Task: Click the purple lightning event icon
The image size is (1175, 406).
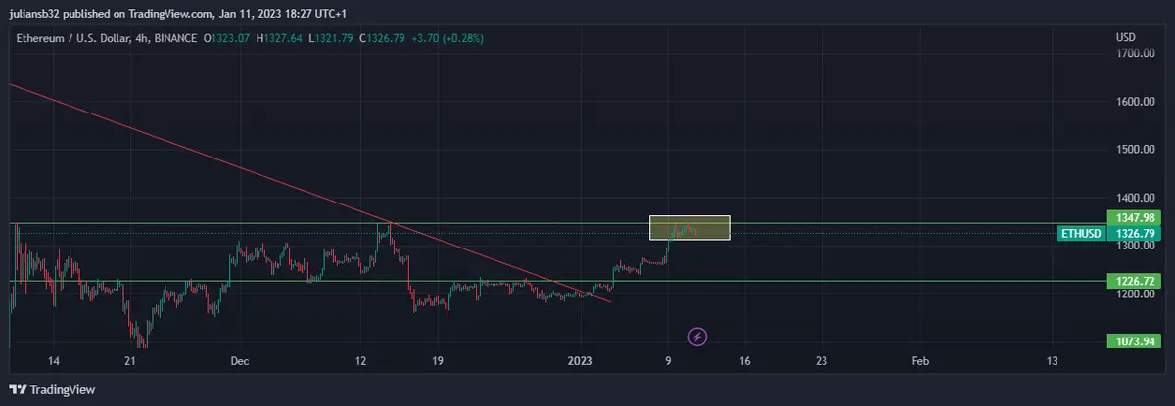Action: [x=697, y=337]
